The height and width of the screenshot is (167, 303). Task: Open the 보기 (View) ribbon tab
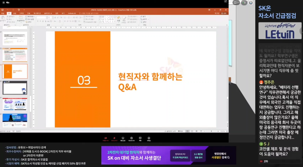[63, 13]
